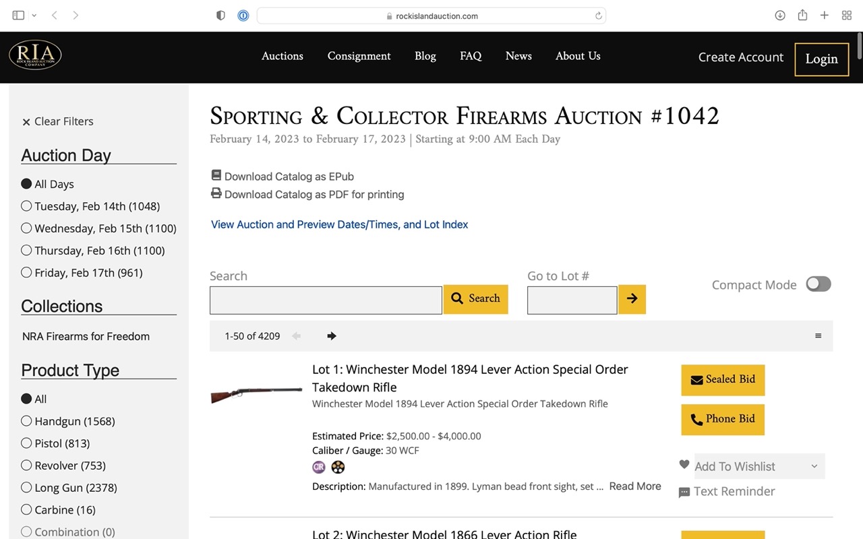863x539 pixels.
Task: Select the Handgun product type filter
Action: (26, 421)
